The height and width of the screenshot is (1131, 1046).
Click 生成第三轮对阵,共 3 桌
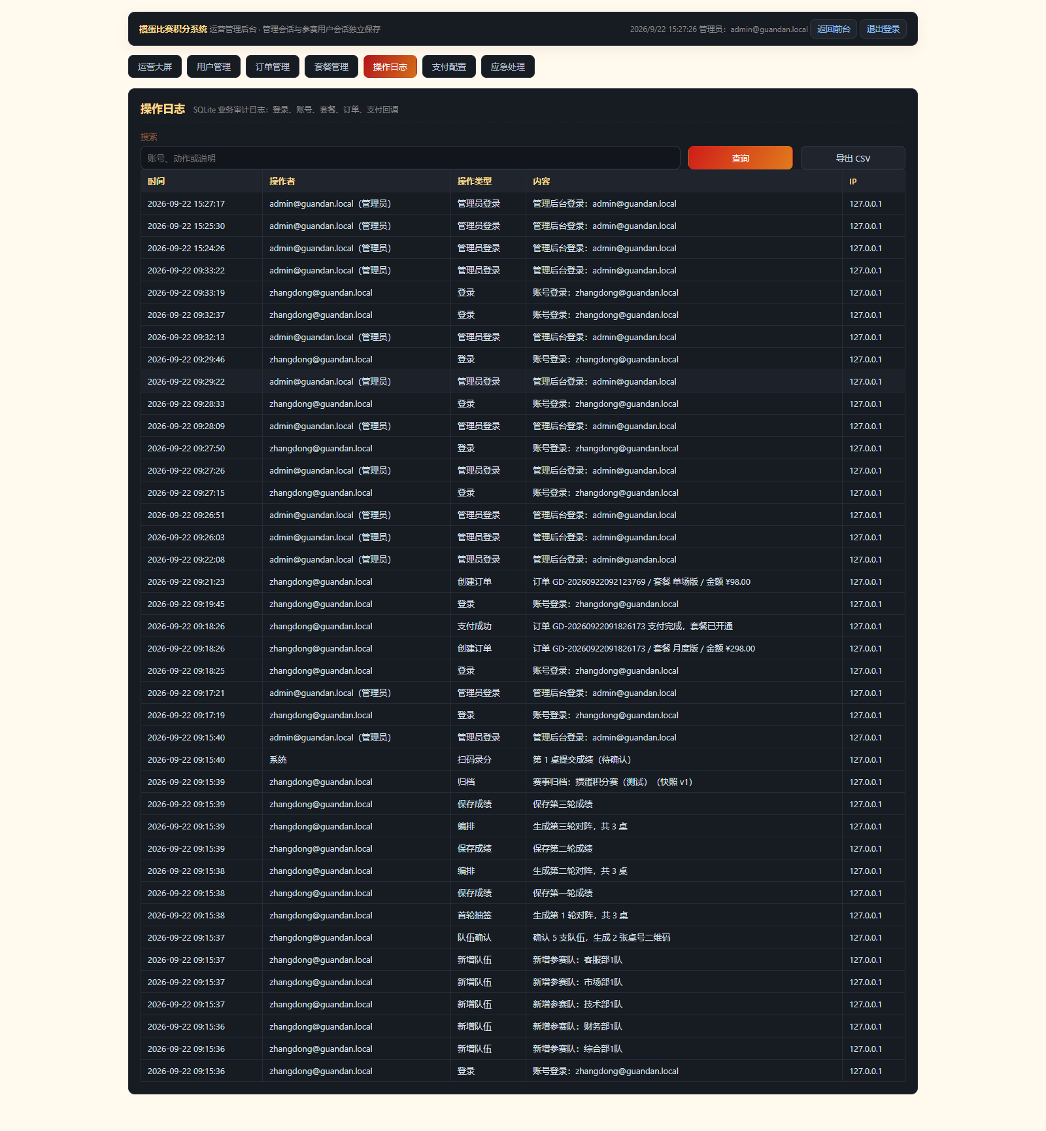(x=580, y=826)
